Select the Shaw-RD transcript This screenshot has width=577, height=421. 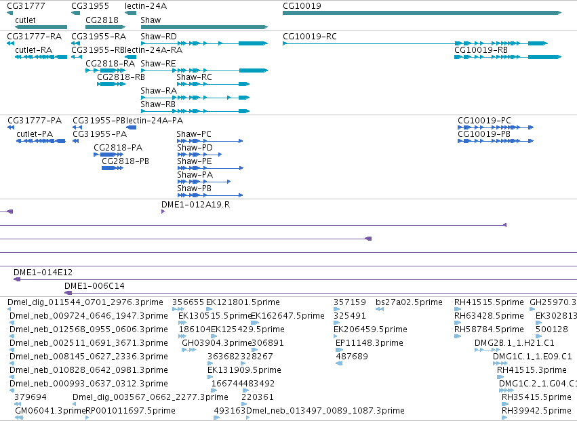pos(204,43)
